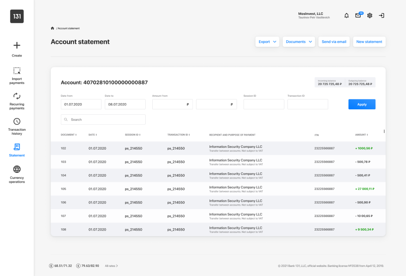Select document 102 row

pos(218,148)
